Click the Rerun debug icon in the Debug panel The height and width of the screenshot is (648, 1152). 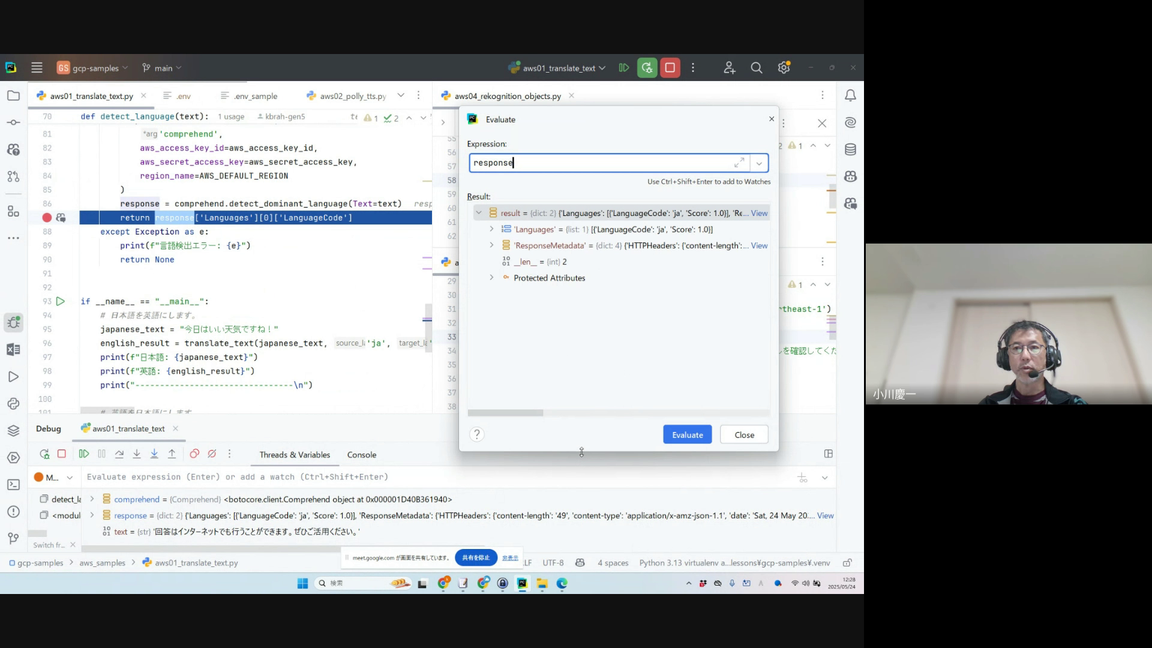click(44, 454)
